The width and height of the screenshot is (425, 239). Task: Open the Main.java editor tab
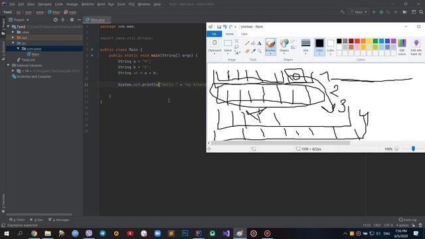click(98, 20)
